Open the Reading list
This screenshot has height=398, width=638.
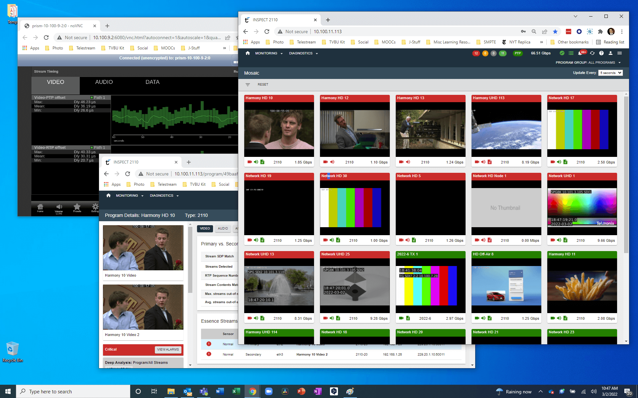[x=610, y=42]
